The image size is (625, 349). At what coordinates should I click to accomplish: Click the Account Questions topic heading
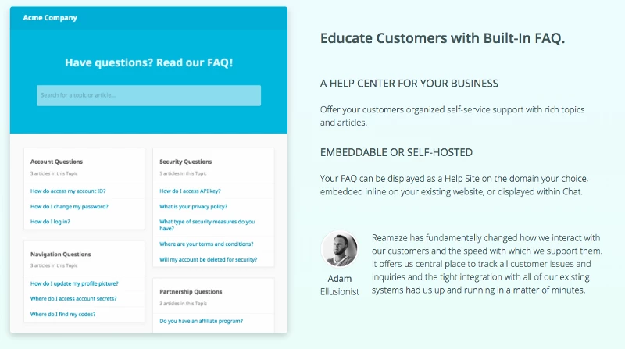pos(56,162)
